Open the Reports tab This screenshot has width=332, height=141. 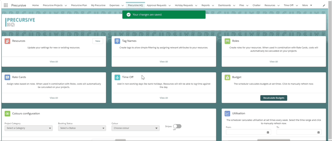pos(206,5)
